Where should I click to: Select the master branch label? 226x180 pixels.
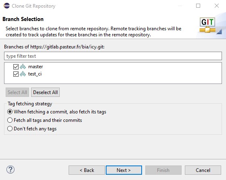click(36, 67)
